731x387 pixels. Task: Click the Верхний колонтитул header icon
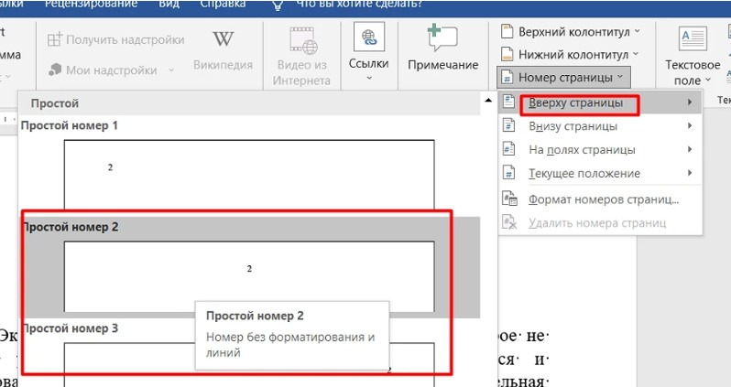pos(507,31)
